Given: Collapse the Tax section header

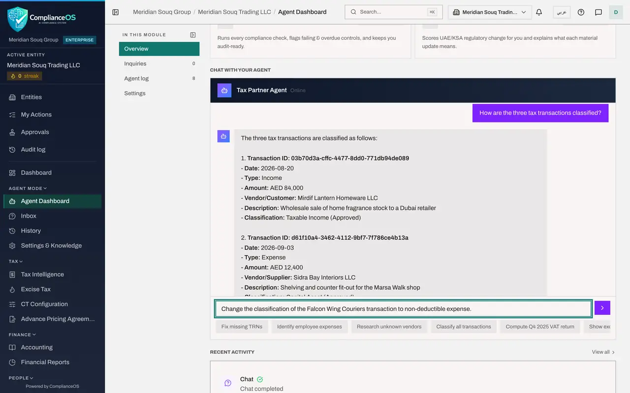Looking at the screenshot, I should 16,261.
